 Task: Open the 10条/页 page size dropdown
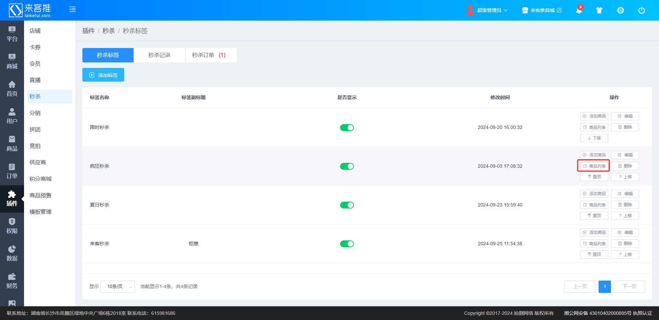(118, 286)
